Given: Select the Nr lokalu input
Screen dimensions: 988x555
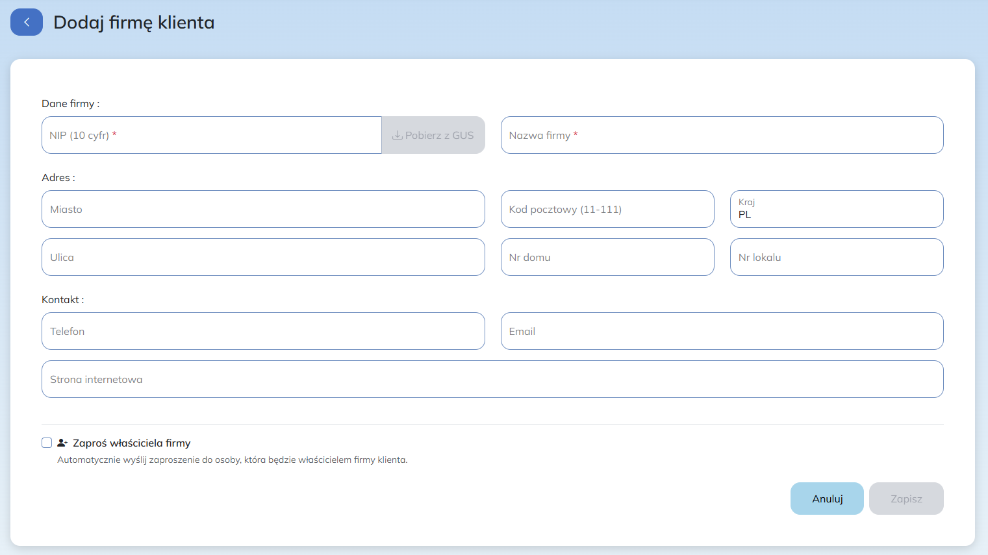Looking at the screenshot, I should click(836, 257).
